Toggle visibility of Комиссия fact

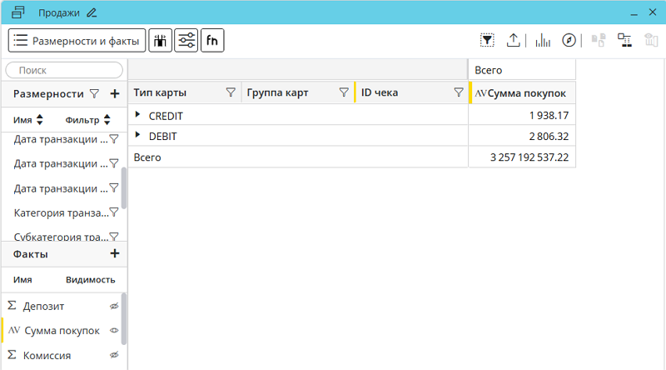114,356
